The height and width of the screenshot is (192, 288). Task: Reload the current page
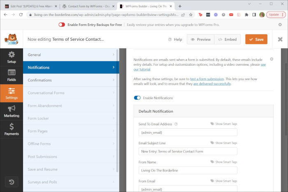coord(21,15)
